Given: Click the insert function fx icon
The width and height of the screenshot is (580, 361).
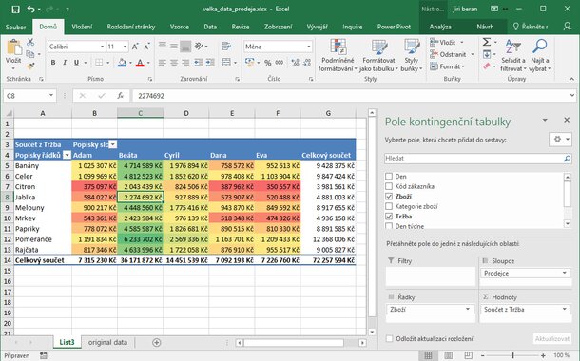Looking at the screenshot, I should point(120,96).
